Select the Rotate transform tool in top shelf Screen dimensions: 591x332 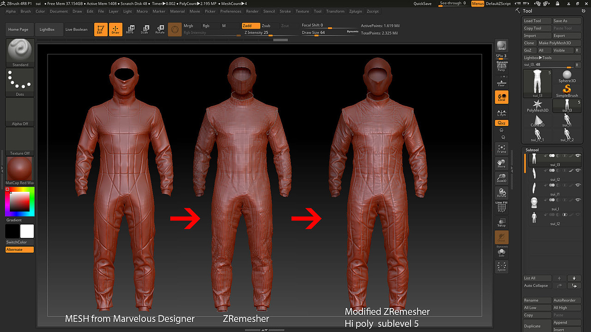[x=160, y=30]
